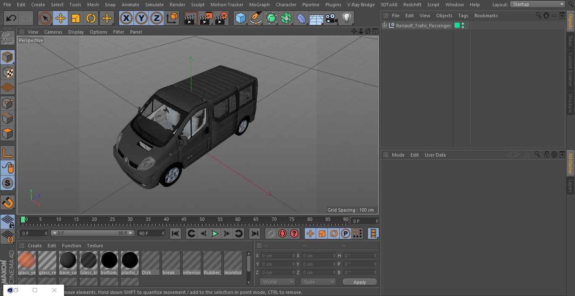Image resolution: width=575 pixels, height=296 pixels.
Task: Select the Live Selection tool
Action: coord(45,18)
